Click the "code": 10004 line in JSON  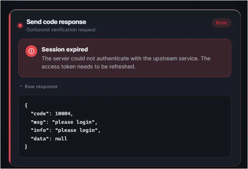(52, 114)
